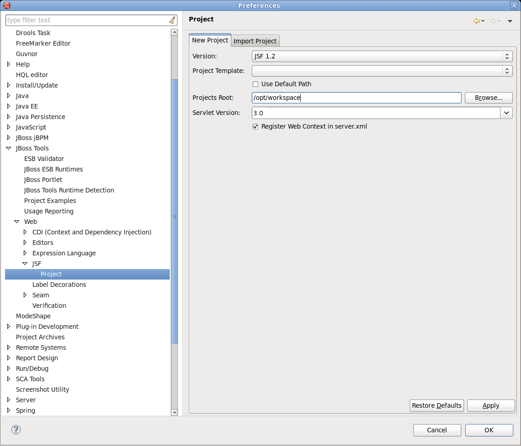
Task: Click the Eclipse icon in the title bar
Action: tap(6, 5)
